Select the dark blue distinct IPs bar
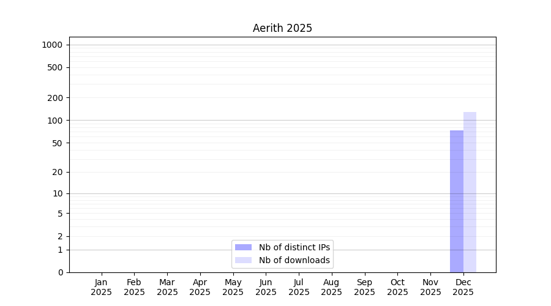 coord(457,201)
